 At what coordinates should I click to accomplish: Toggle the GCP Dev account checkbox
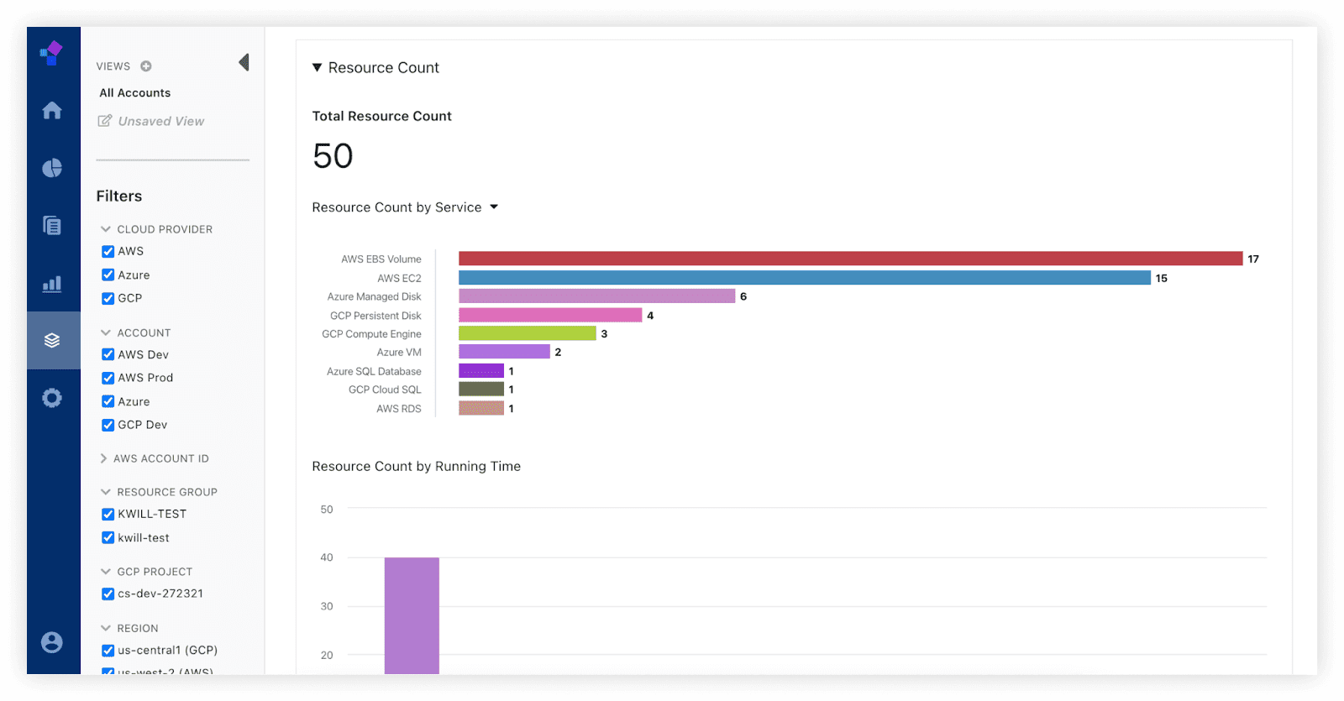pyautogui.click(x=108, y=425)
